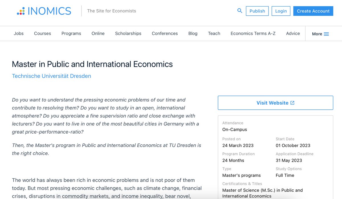Navigate to Scholarships
Viewport: 342px width, 199px height.
128,34
